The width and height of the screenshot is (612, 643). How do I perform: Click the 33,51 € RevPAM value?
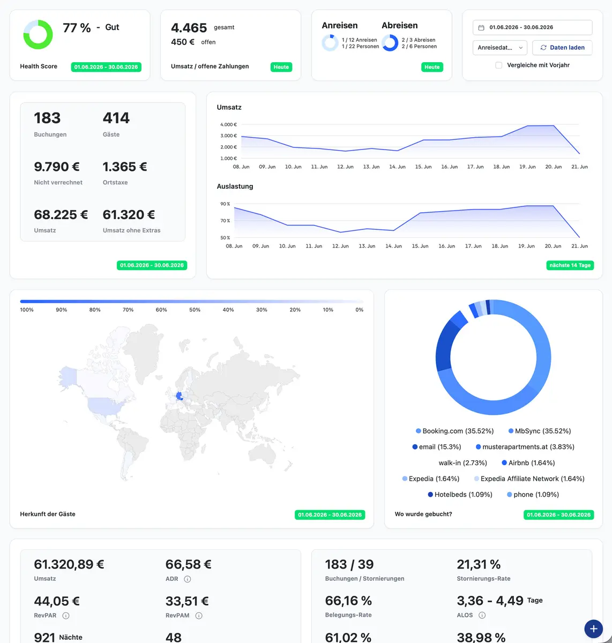(187, 601)
